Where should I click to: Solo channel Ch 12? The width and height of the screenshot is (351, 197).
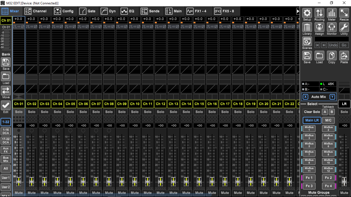coord(160,112)
